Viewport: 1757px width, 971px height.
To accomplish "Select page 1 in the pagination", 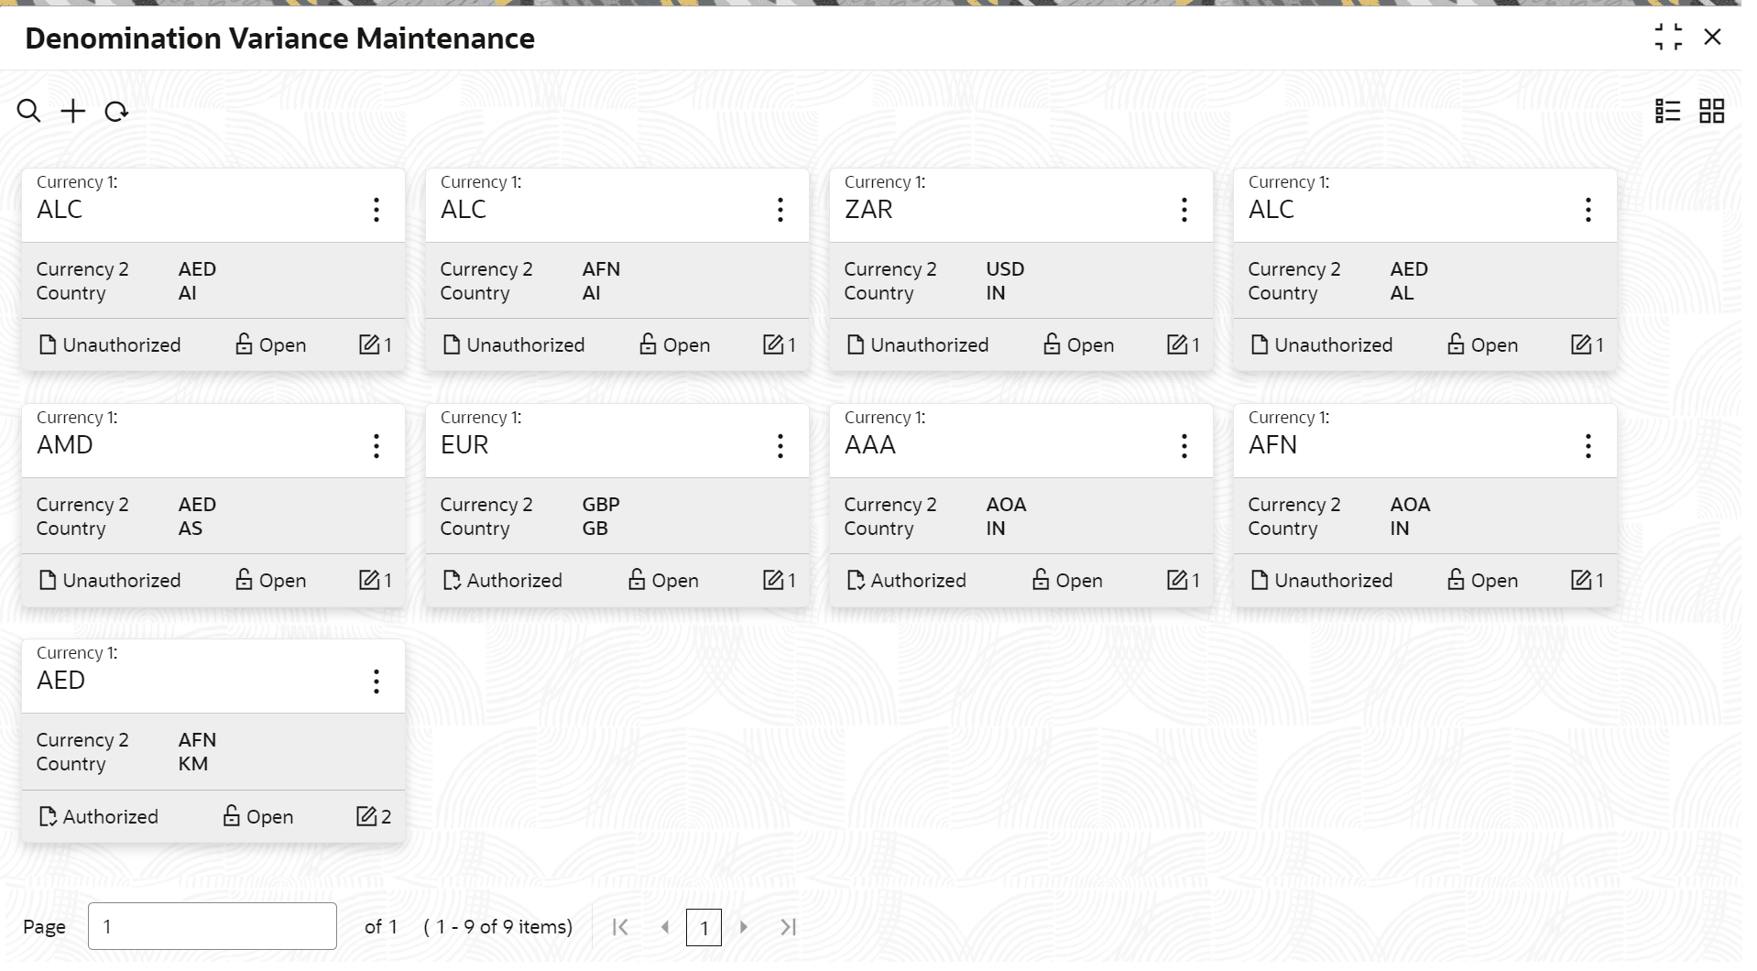I will click(704, 928).
